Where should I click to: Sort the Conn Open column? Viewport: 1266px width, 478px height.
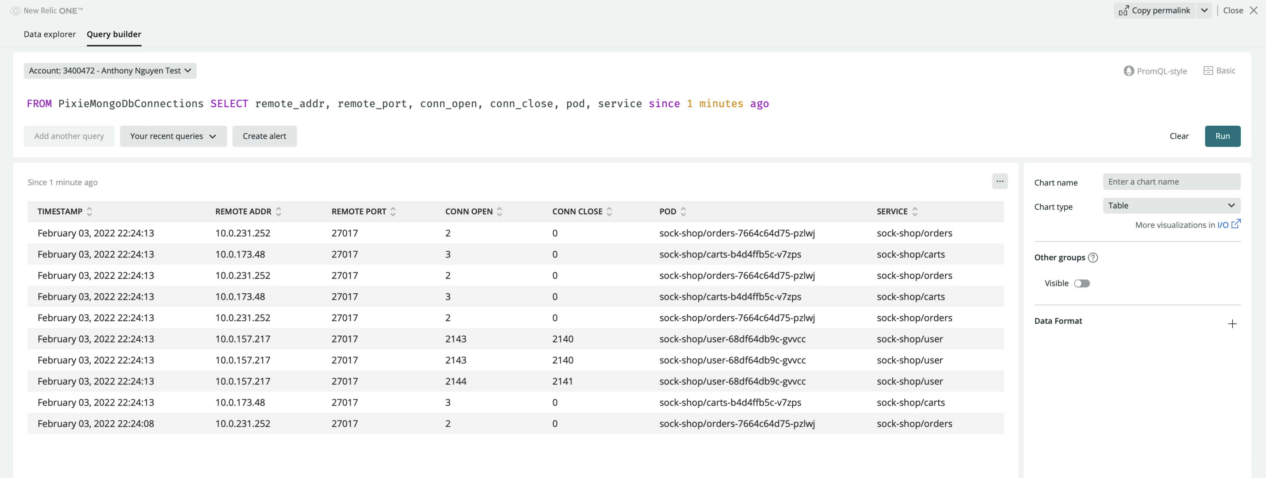(499, 212)
